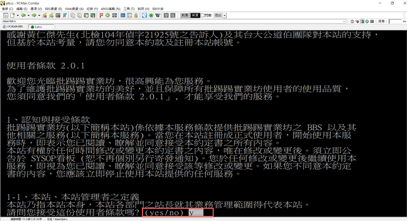Click the close connection monitor icon
The width and height of the screenshot is (407, 221).
coord(58,15)
